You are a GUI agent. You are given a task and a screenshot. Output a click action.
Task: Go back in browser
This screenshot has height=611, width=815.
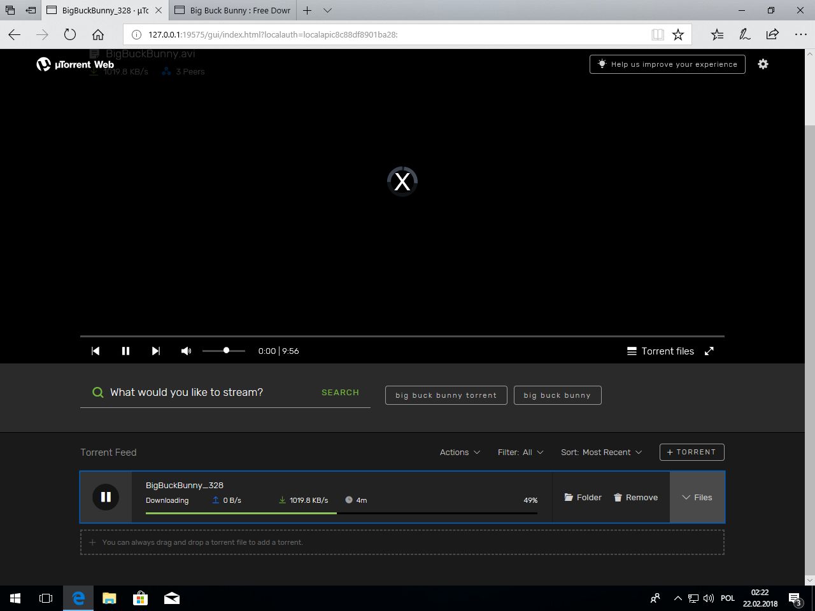pos(15,34)
